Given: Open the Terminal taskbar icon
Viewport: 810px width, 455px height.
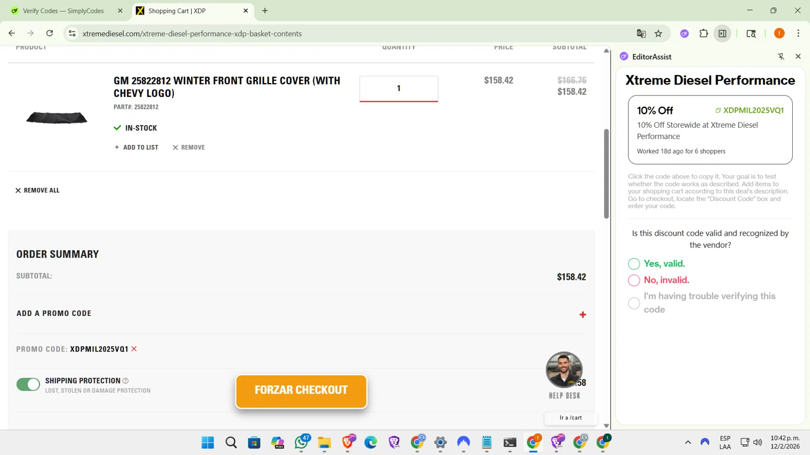Looking at the screenshot, I should coord(510,443).
